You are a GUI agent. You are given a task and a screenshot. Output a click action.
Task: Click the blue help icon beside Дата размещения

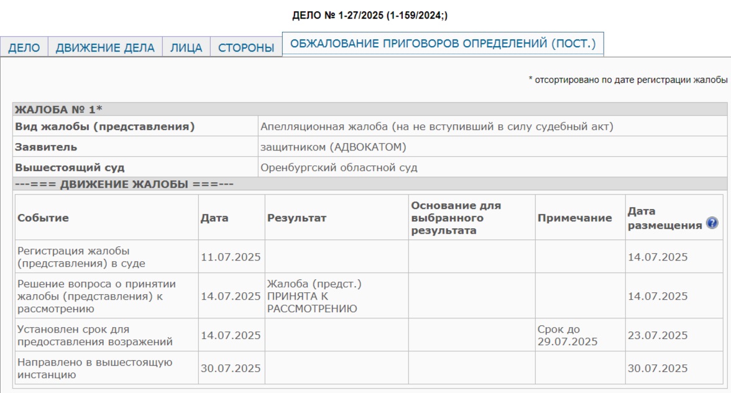712,224
